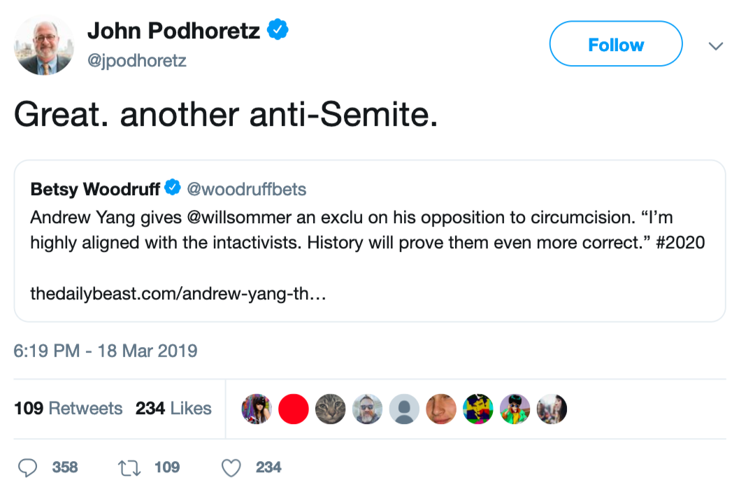
Task: Open the default gray silhouette liker avatar
Action: pos(403,409)
